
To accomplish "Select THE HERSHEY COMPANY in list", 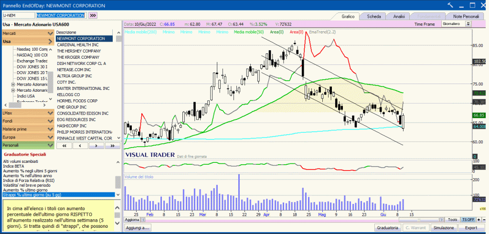I will 79,51.
